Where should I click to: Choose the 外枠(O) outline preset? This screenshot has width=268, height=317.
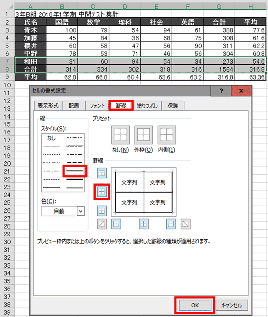point(144,135)
